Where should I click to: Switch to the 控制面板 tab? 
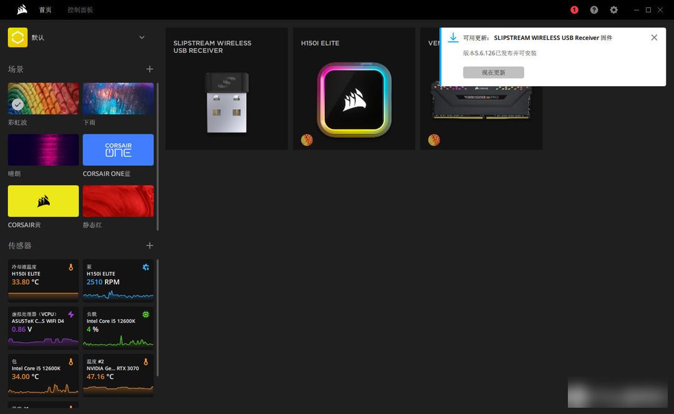click(x=80, y=10)
